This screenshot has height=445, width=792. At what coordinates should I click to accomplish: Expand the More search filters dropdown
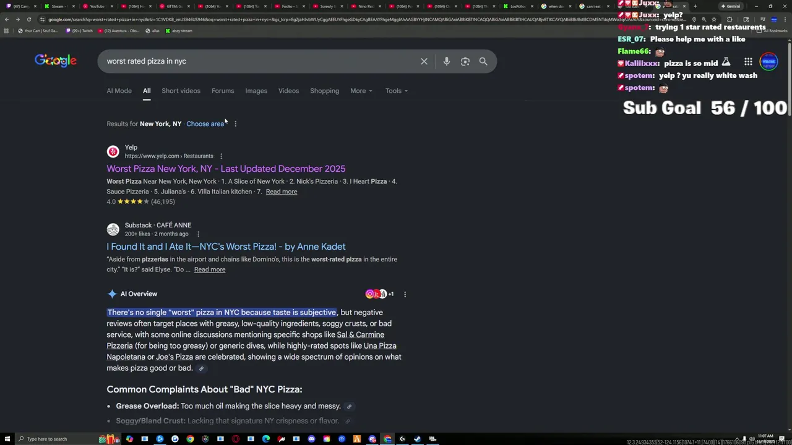click(x=361, y=91)
